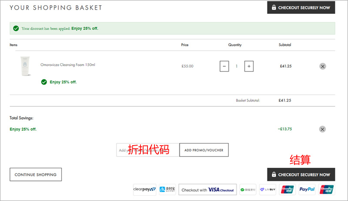The image size is (348, 201).
Task: Click the quantity value 1
Action: coord(237,66)
